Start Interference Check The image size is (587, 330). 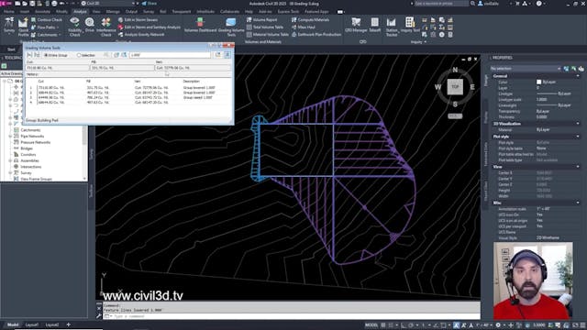click(x=106, y=27)
